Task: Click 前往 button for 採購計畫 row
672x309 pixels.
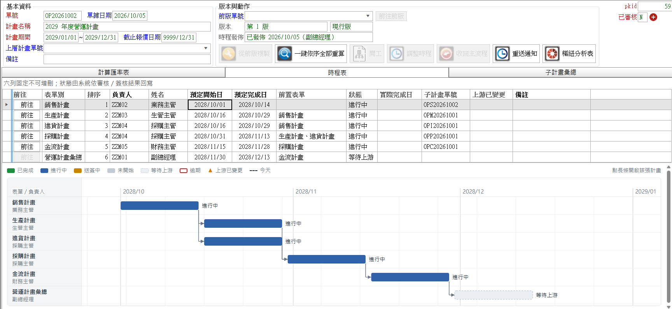Action: 27,136
